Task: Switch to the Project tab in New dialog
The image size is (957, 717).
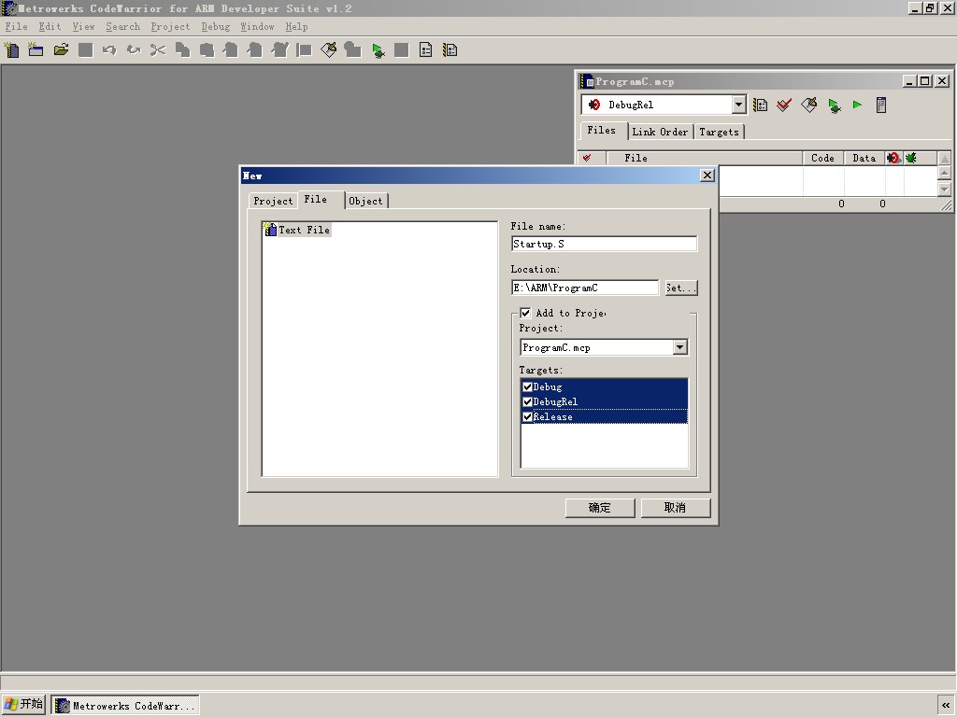Action: pyautogui.click(x=273, y=201)
